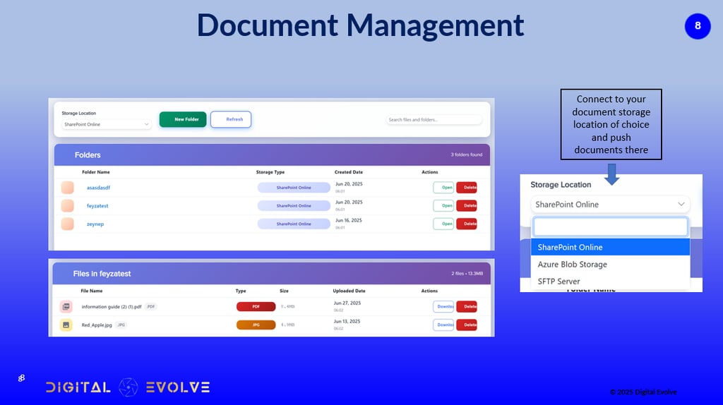Click the Size column header
Image resolution: width=723 pixels, height=405 pixels.
284,291
